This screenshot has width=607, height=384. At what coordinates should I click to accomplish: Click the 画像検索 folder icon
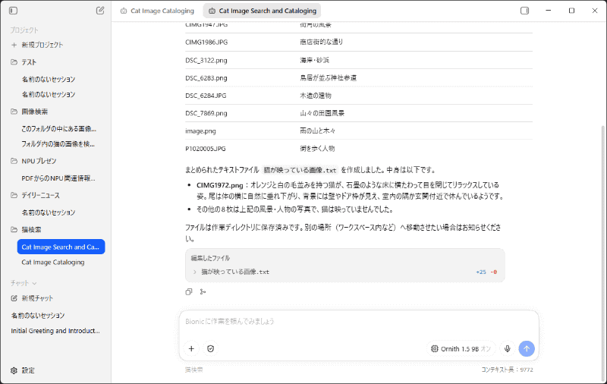tap(14, 112)
